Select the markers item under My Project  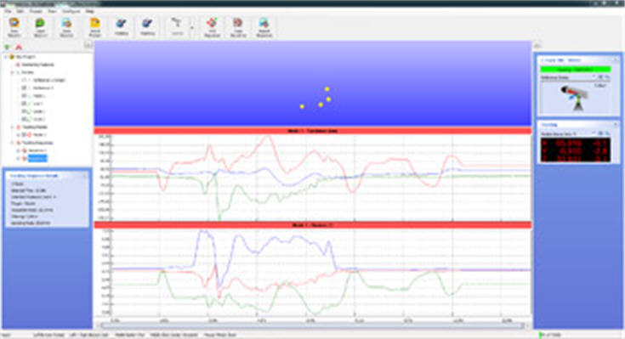[x=38, y=65]
